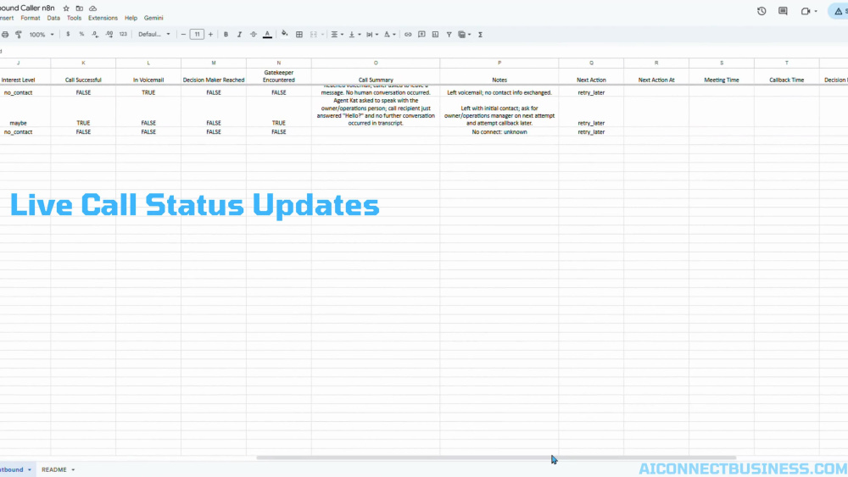This screenshot has height=477, width=848.
Task: Select the paint format tool
Action: pyautogui.click(x=19, y=35)
